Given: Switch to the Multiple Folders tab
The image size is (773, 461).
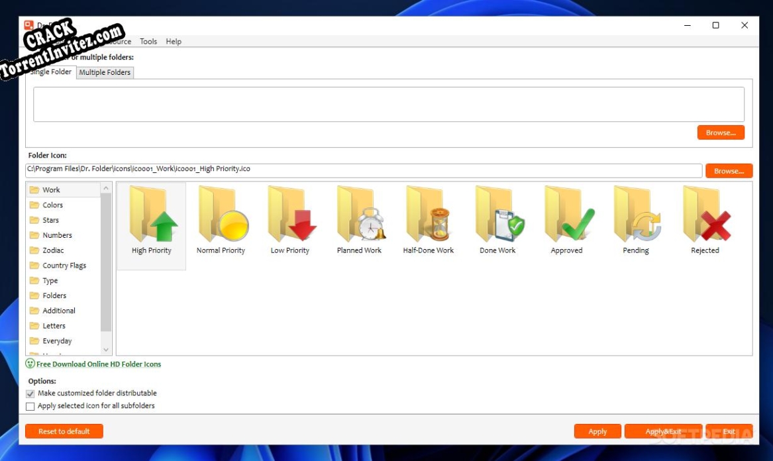Looking at the screenshot, I should (x=104, y=72).
